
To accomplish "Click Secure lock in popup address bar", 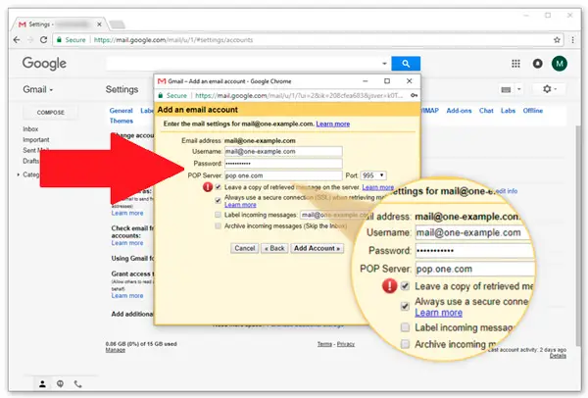I will 161,95.
